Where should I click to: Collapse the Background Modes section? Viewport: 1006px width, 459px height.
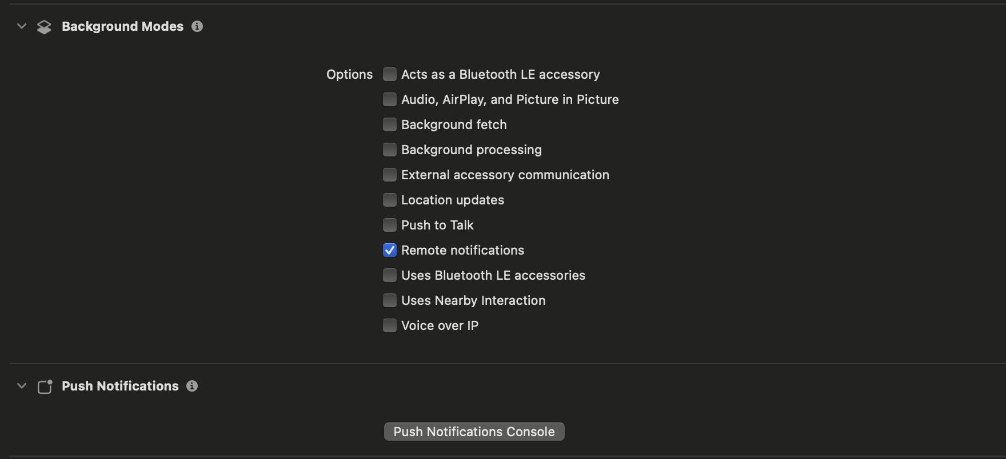tap(22, 26)
